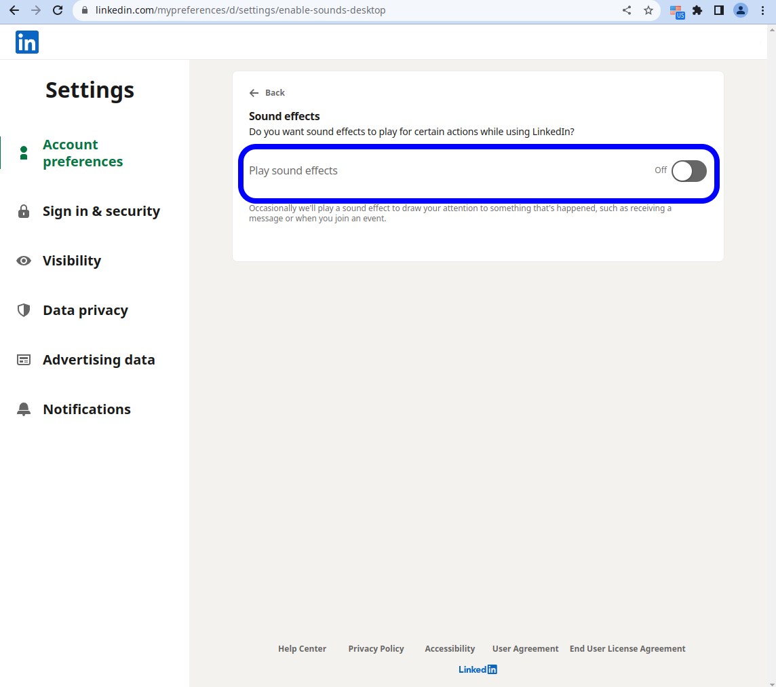Bookmark this page with the star icon
The height and width of the screenshot is (687, 776).
pos(648,10)
